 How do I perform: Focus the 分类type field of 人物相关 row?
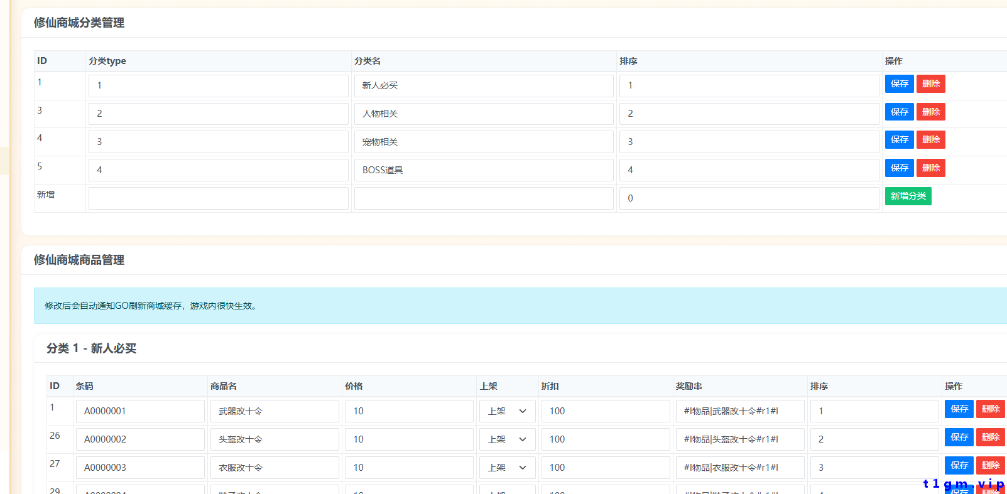(218, 114)
